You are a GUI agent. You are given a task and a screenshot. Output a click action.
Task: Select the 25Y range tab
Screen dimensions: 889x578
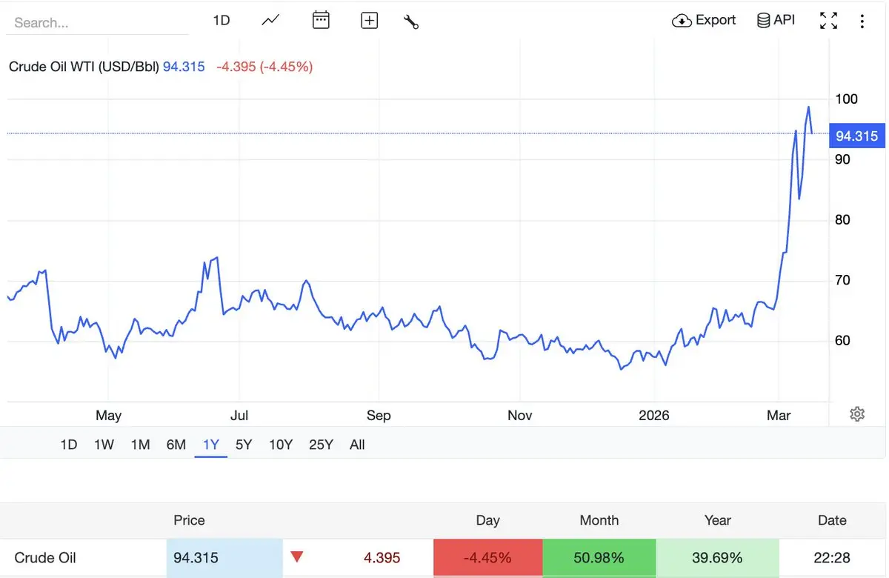pos(321,445)
